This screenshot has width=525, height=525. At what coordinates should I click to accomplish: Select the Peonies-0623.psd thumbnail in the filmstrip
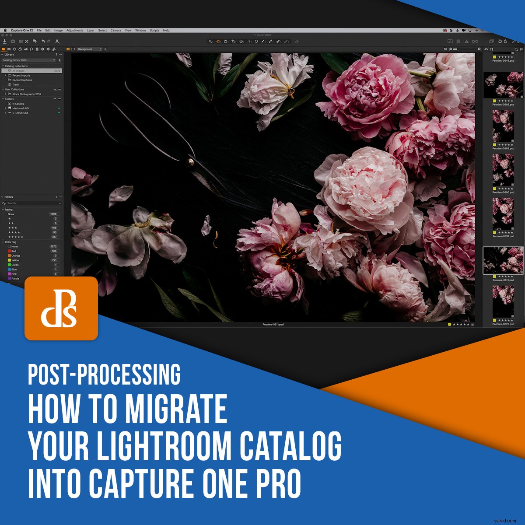tap(504, 302)
